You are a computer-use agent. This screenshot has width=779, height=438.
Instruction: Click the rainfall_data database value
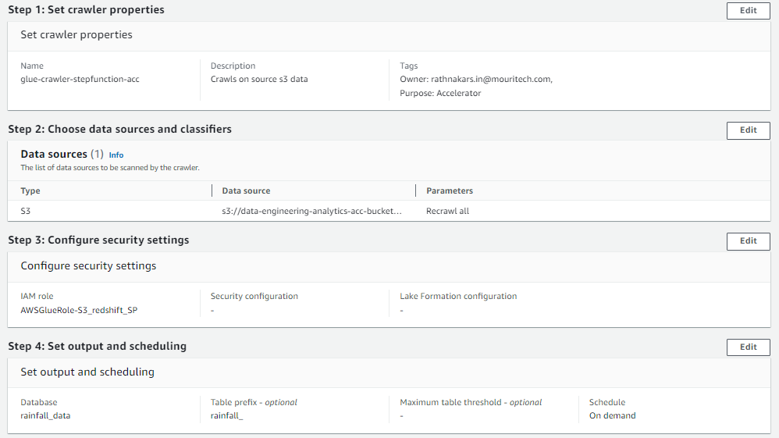click(x=45, y=415)
